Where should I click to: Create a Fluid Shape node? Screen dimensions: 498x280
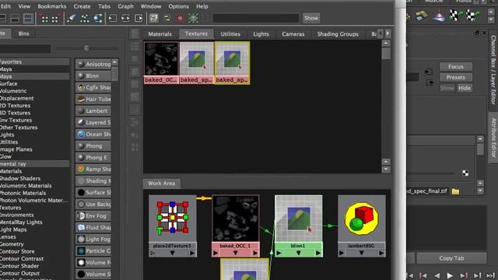coord(93,227)
